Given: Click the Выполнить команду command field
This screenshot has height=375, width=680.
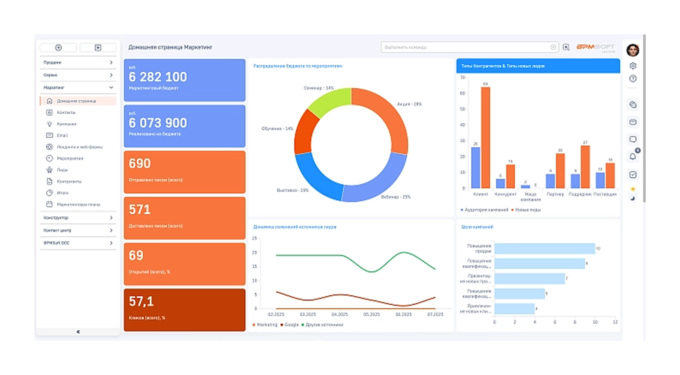Looking at the screenshot, I should pyautogui.click(x=470, y=47).
